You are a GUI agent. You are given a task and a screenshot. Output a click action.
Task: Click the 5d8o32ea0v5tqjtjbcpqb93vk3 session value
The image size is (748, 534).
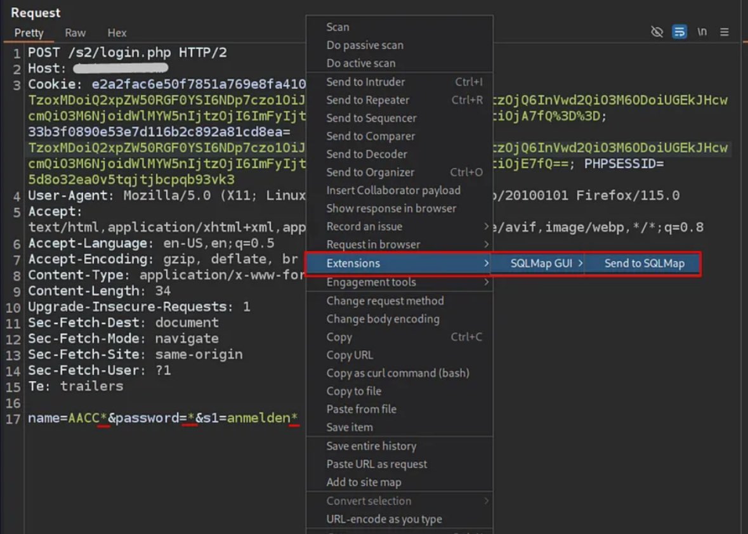(x=131, y=179)
